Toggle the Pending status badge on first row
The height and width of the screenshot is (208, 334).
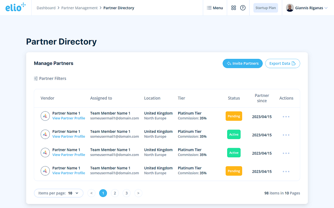click(x=234, y=116)
